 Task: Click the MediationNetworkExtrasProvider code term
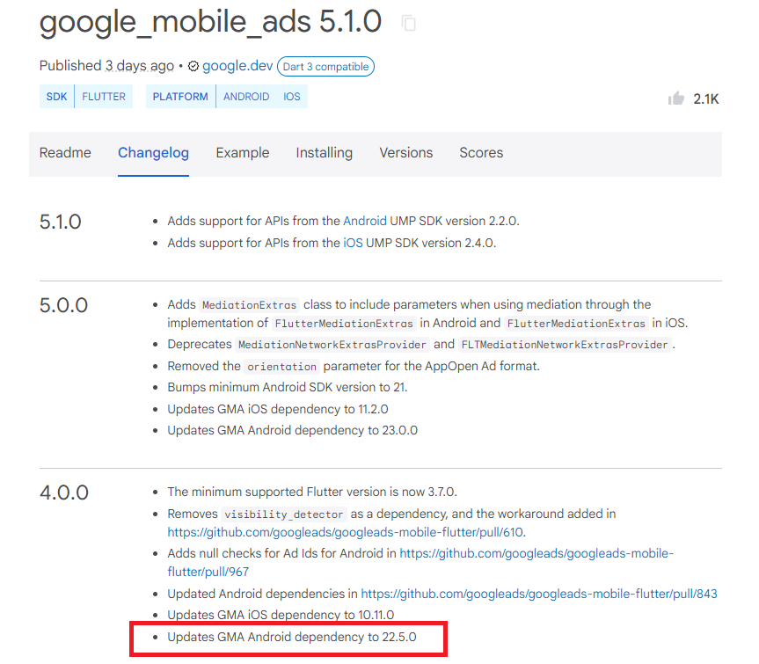coord(332,345)
